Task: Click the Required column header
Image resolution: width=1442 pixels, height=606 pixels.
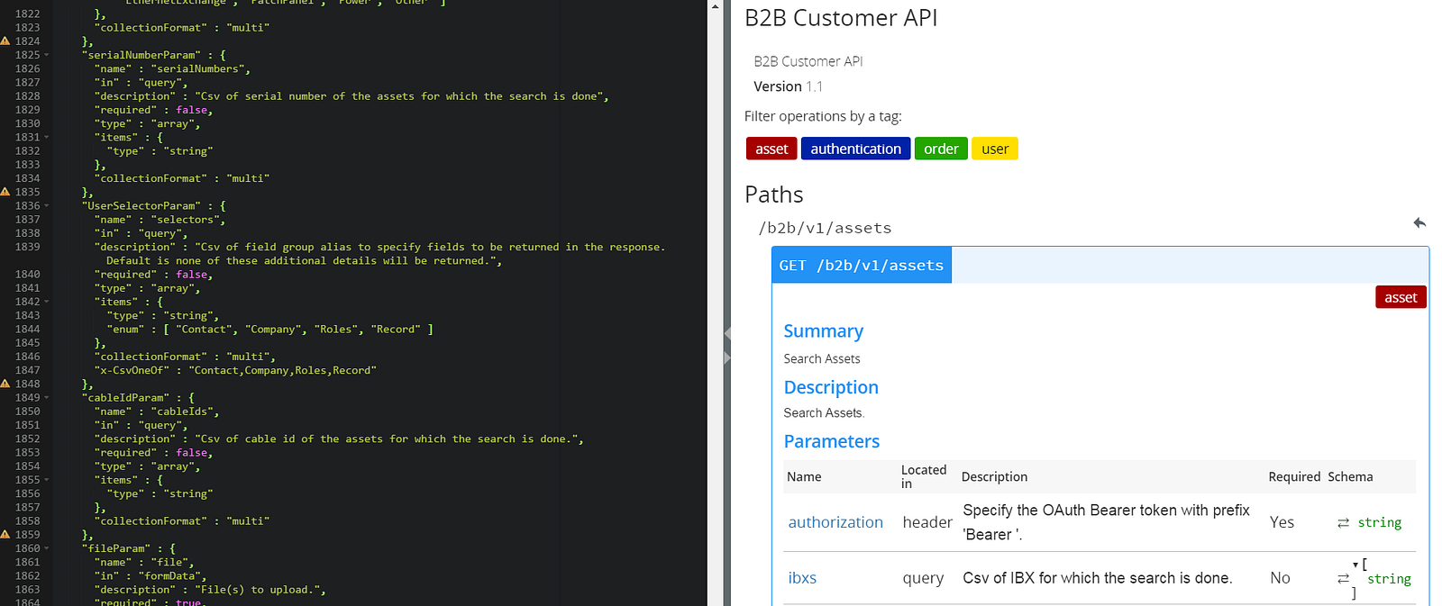Action: click(x=1294, y=476)
